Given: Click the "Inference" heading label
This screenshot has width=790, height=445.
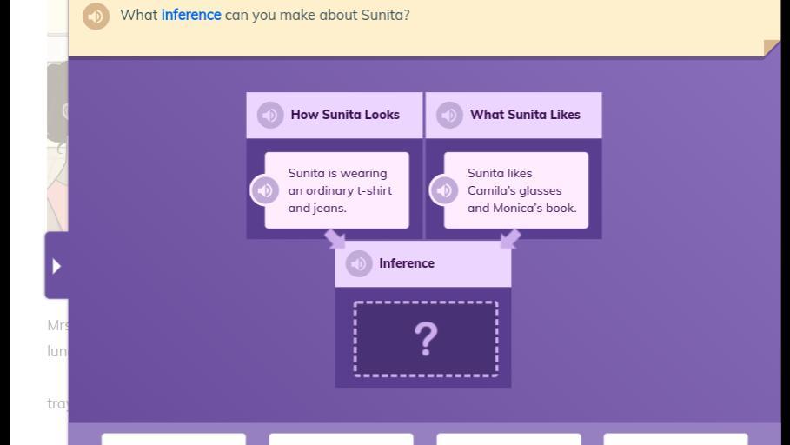Looking at the screenshot, I should [x=407, y=263].
